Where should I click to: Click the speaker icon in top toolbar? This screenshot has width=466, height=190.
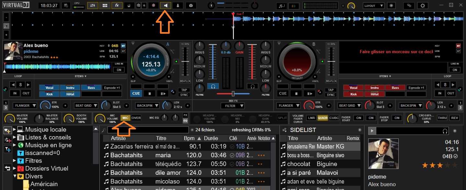(166, 6)
